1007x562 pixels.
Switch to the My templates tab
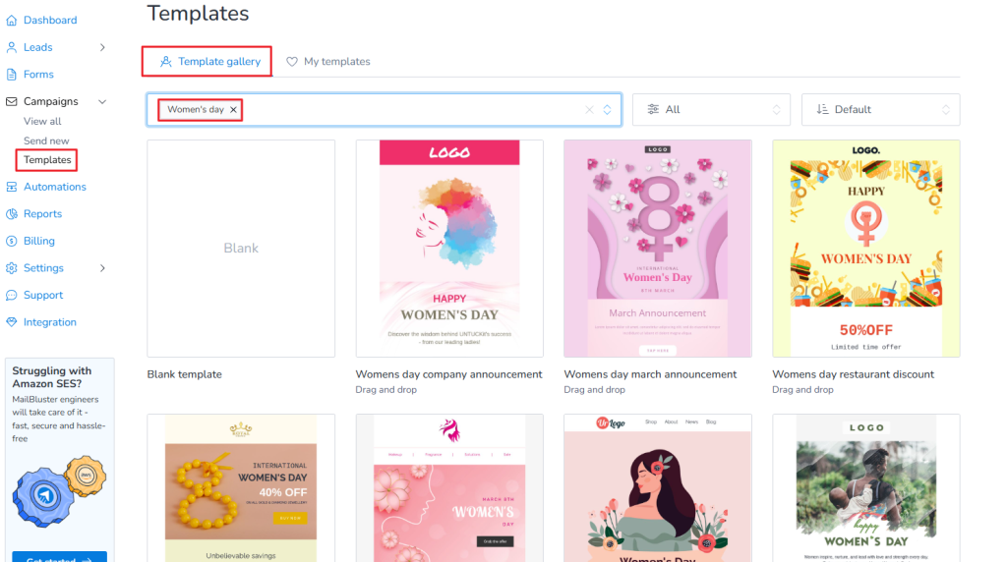(x=328, y=62)
